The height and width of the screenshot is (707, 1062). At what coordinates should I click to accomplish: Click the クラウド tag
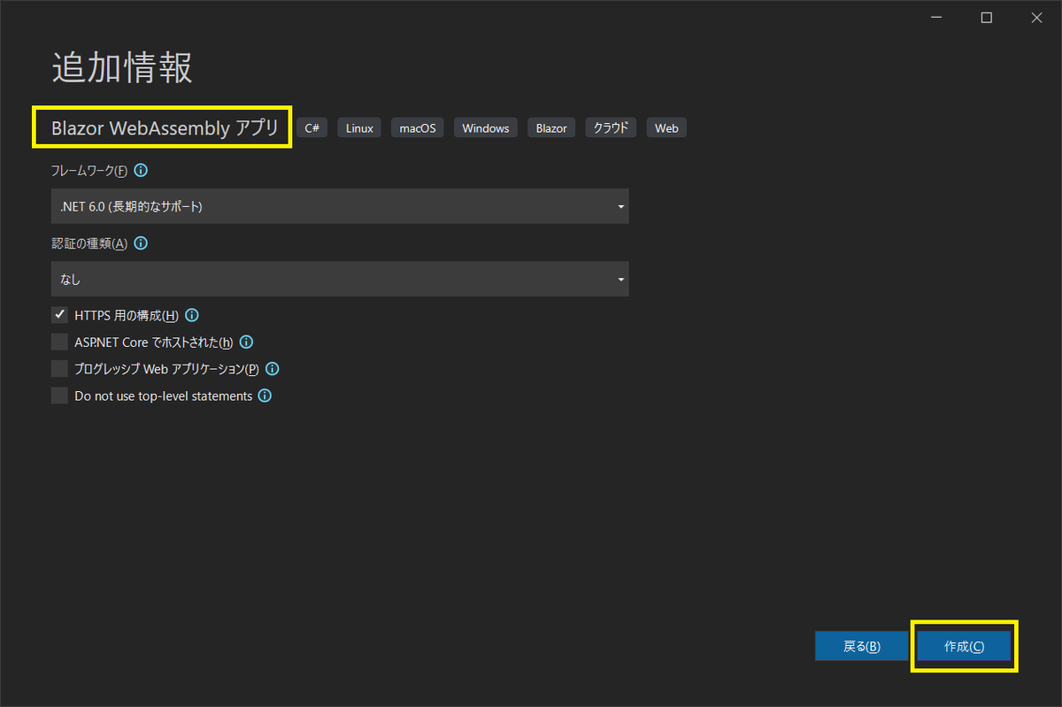[x=611, y=128]
